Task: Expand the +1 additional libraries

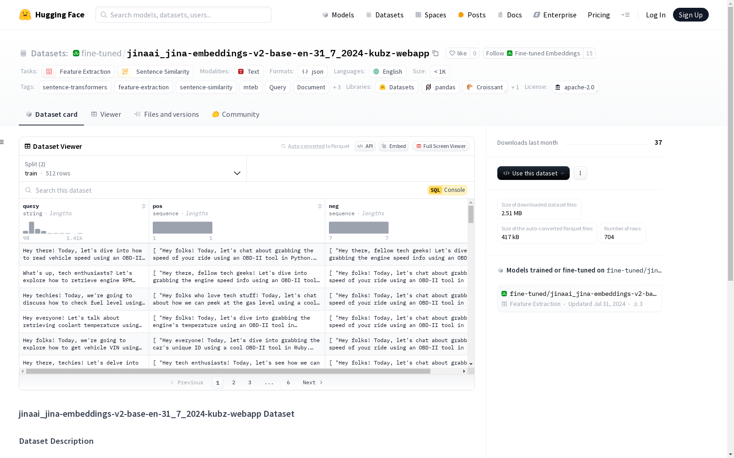Action: [515, 87]
